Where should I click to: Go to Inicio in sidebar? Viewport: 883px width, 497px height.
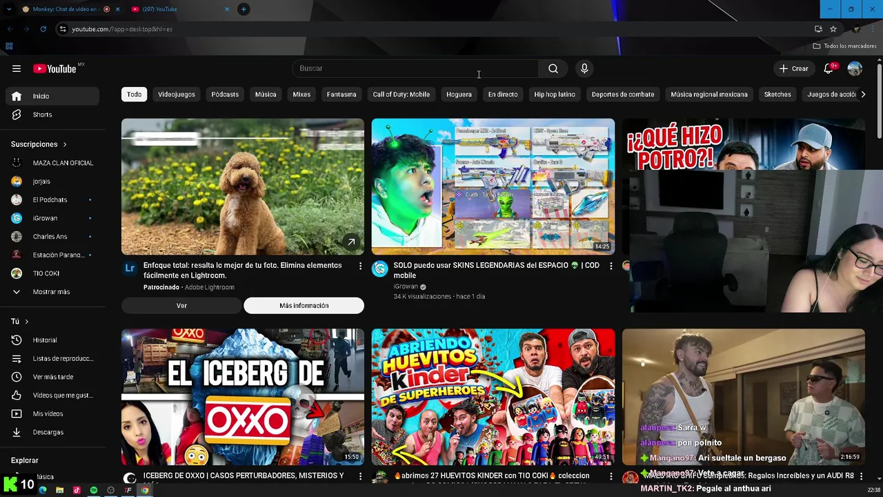click(52, 96)
